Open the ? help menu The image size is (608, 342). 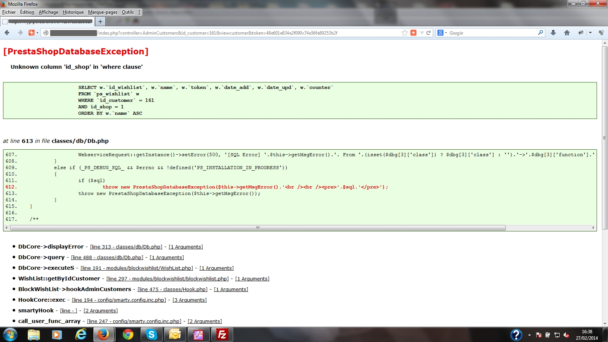(x=139, y=12)
